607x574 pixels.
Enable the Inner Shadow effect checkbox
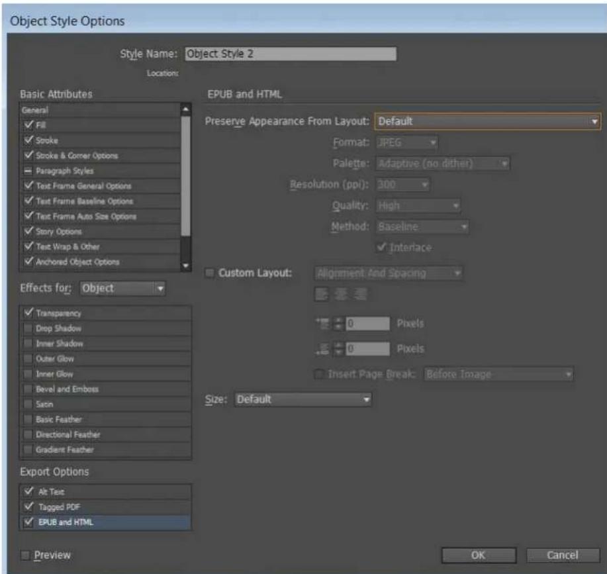[28, 344]
